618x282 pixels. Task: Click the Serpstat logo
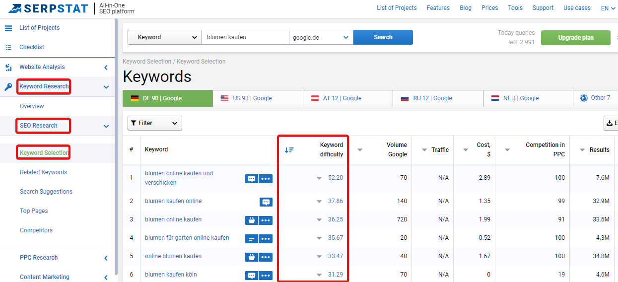point(48,8)
